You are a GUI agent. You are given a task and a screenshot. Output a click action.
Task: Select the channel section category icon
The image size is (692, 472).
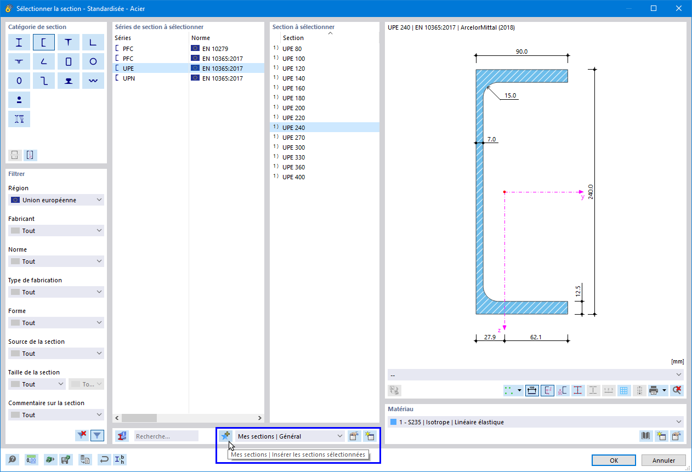coord(44,42)
